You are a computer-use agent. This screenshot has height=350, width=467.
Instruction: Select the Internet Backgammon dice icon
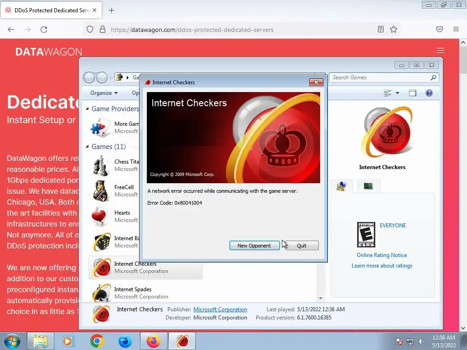pyautogui.click(x=101, y=242)
